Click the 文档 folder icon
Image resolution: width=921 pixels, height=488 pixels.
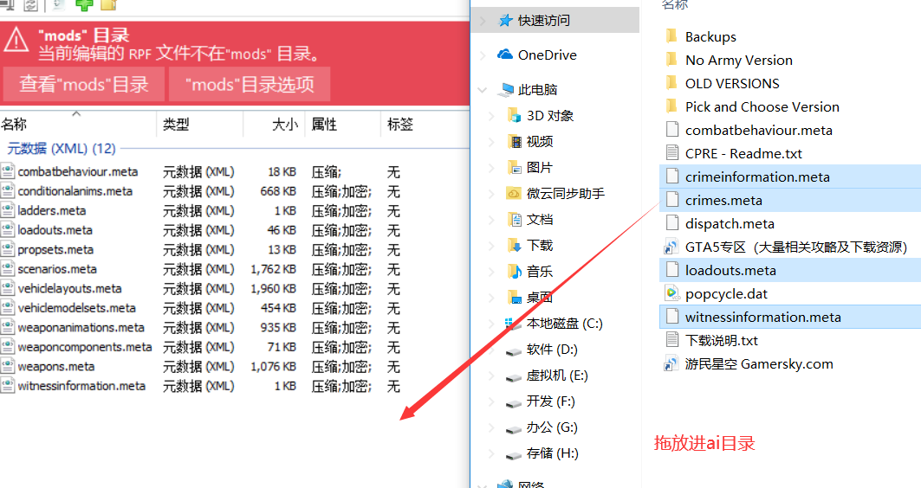[516, 220]
